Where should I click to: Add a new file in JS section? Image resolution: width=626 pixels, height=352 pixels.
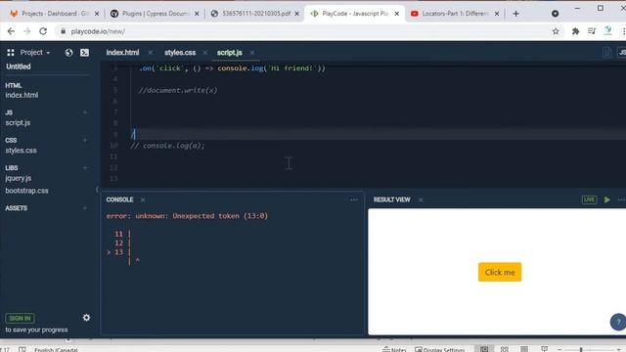pyautogui.click(x=85, y=112)
